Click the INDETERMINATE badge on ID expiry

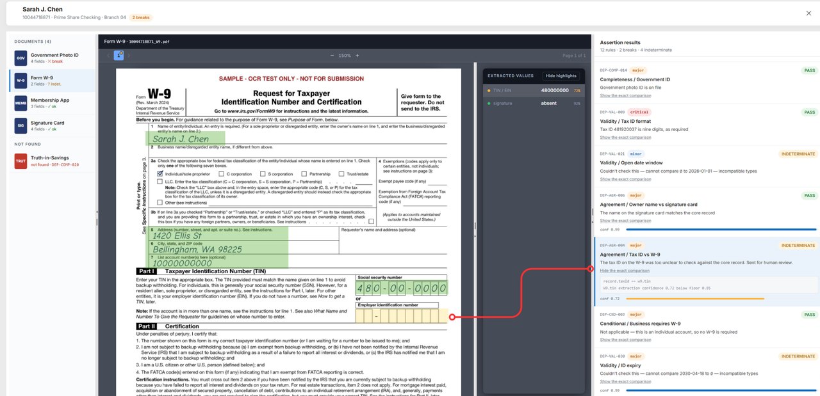point(798,356)
